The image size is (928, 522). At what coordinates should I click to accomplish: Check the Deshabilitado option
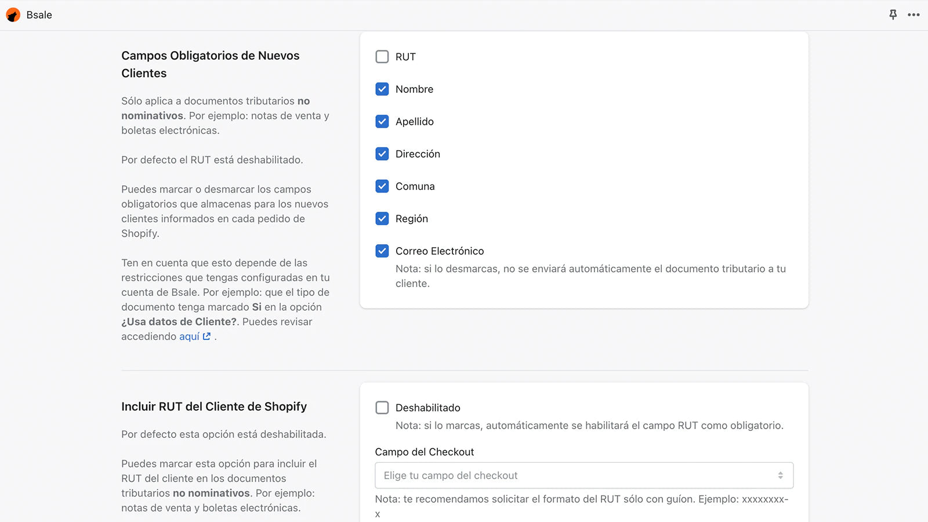[382, 408]
